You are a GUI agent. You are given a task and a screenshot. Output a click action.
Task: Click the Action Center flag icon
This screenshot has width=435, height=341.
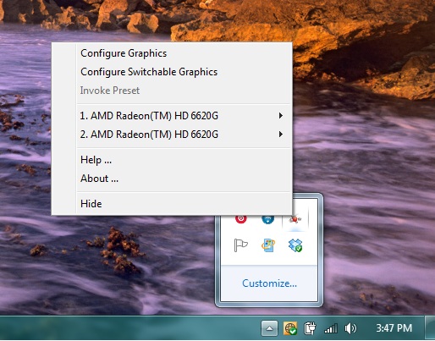click(x=240, y=245)
